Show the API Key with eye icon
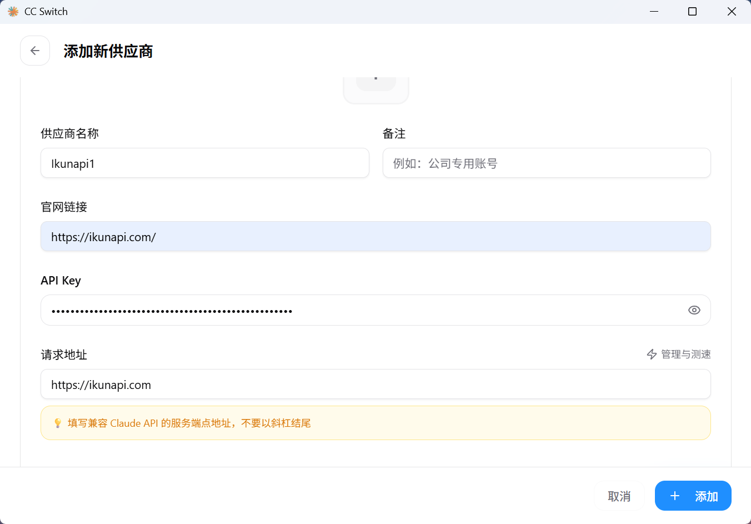The height and width of the screenshot is (524, 751). point(694,310)
